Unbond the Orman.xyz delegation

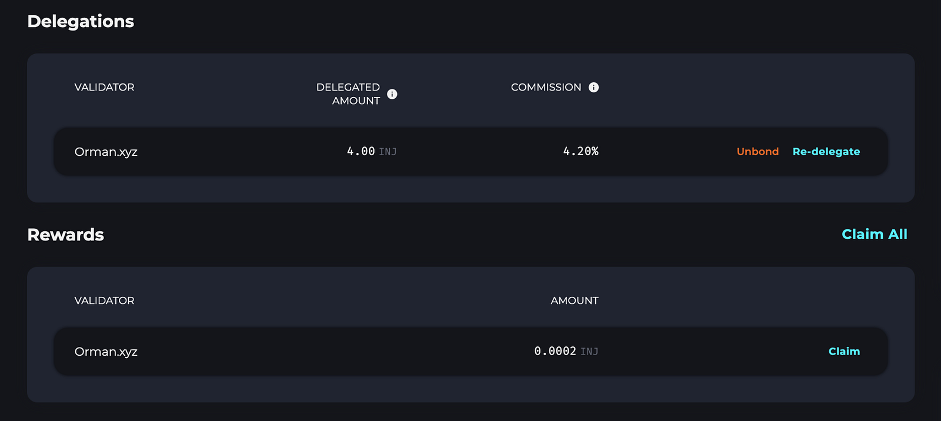click(758, 152)
